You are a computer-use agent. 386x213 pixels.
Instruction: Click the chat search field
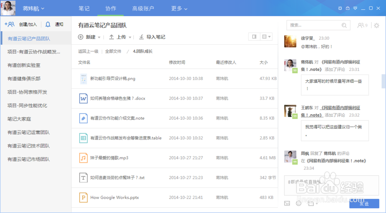[318, 25]
